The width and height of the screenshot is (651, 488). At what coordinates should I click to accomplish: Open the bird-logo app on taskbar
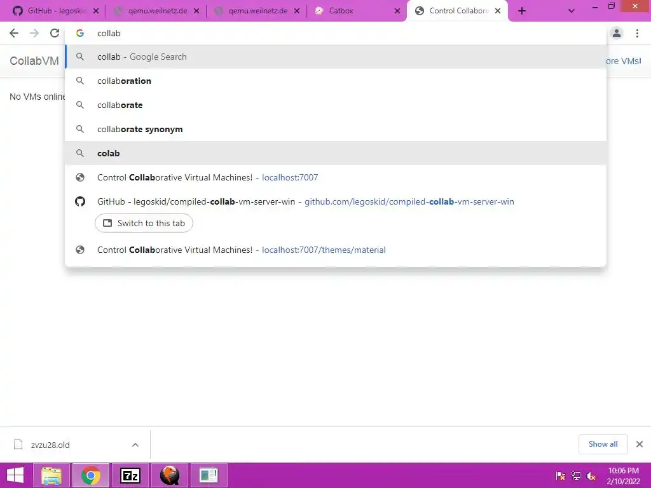[169, 475]
